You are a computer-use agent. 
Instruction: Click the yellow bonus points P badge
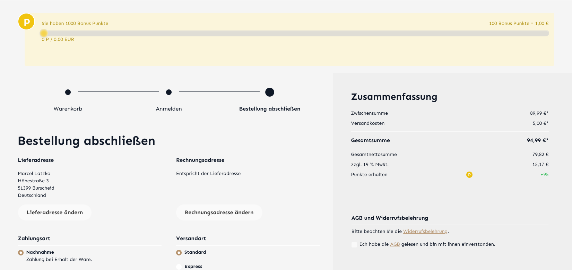(26, 22)
